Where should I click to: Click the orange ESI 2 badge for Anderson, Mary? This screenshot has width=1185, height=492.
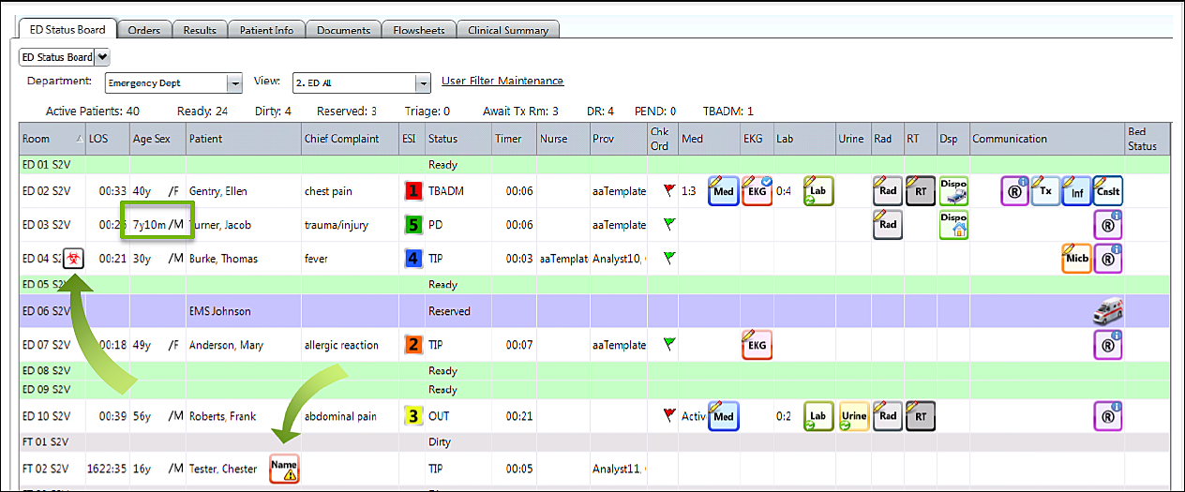coord(412,345)
